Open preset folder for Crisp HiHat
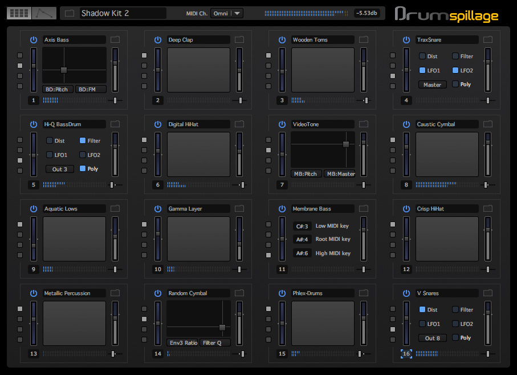This screenshot has height=375, width=517. [x=488, y=209]
